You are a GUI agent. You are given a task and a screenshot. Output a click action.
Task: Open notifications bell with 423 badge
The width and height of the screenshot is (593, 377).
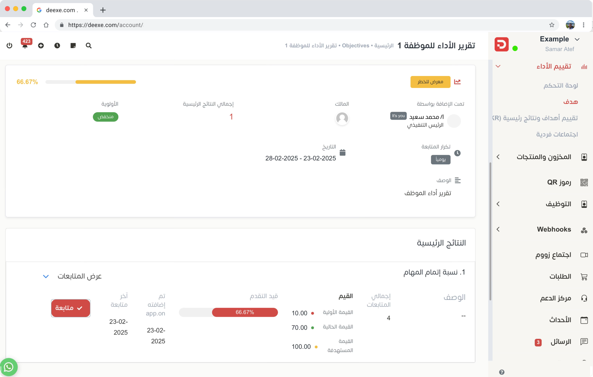click(25, 46)
